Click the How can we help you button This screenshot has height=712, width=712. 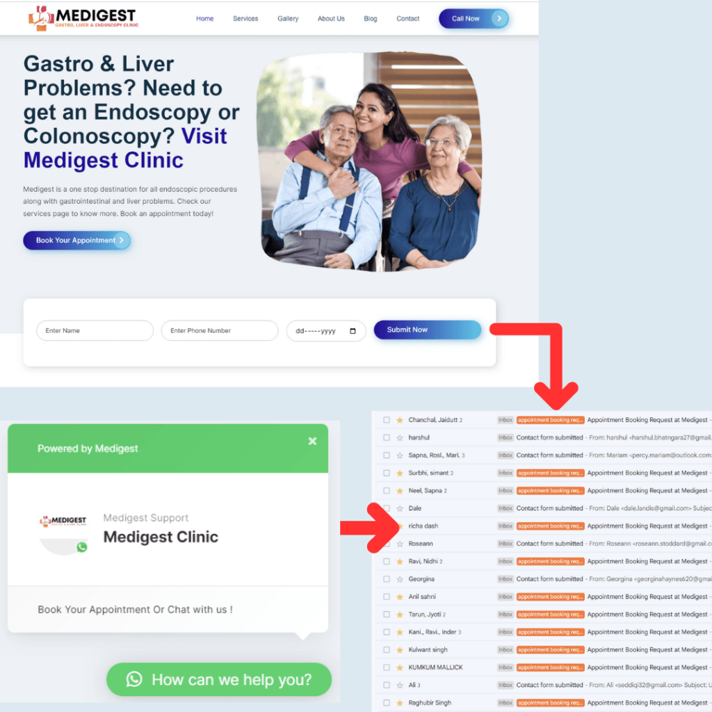click(219, 679)
